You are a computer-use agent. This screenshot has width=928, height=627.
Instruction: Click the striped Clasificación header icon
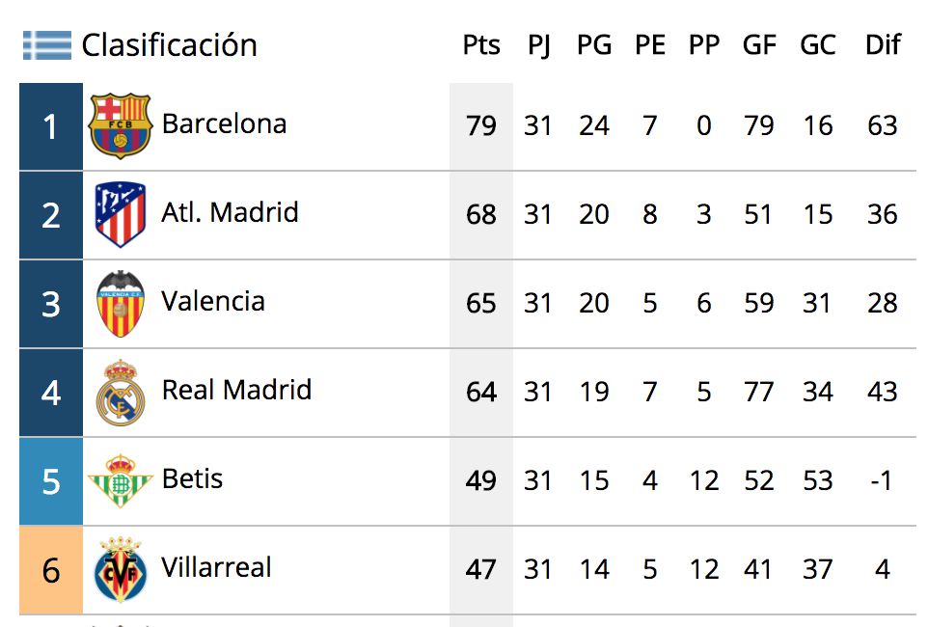(x=47, y=45)
